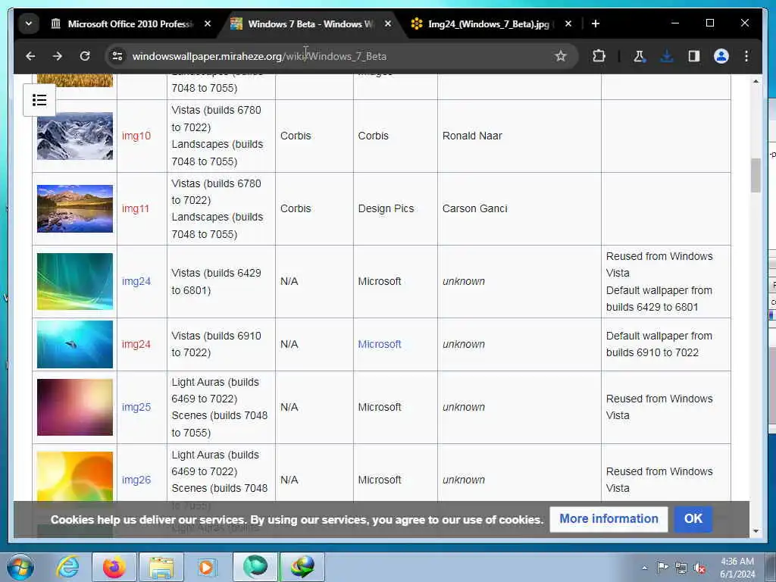Switch to Microsoft Office 2010 Professional tab
Image resolution: width=776 pixels, height=582 pixels.
pos(130,23)
